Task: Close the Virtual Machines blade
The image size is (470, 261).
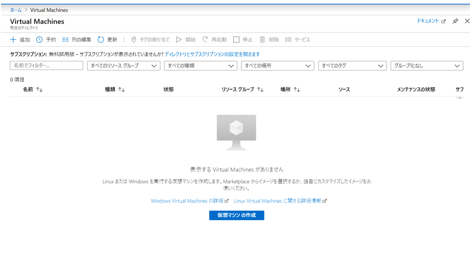Action: [x=467, y=21]
